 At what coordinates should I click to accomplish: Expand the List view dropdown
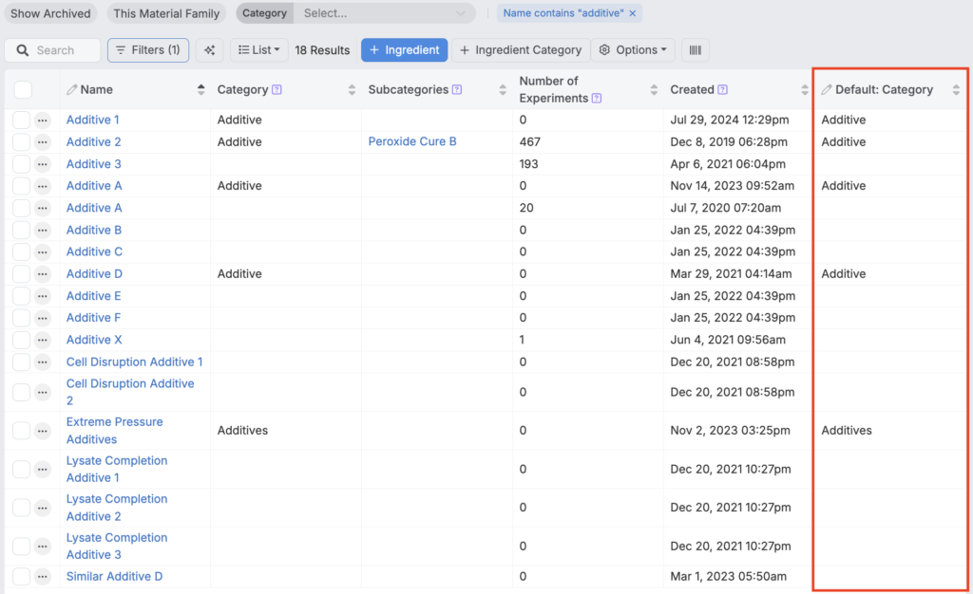[x=258, y=50]
